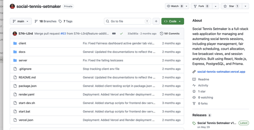The height and width of the screenshot is (130, 254).
Task: Open the render.yaml file
Action: point(26,94)
